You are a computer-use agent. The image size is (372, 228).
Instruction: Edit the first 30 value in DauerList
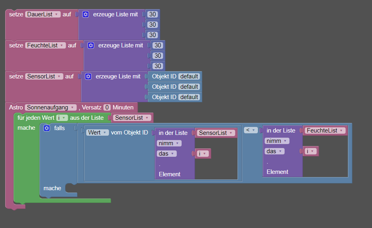tap(152, 14)
